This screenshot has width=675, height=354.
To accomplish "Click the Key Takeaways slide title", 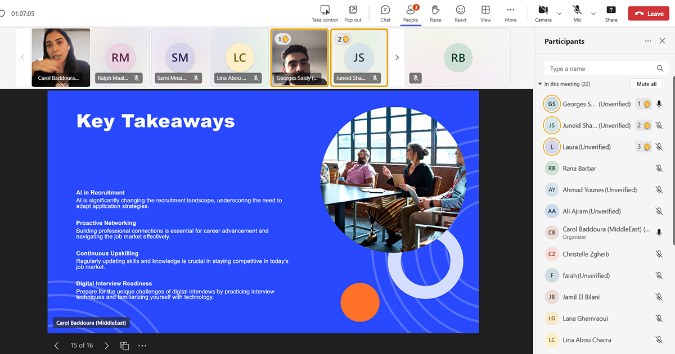I will pos(155,121).
